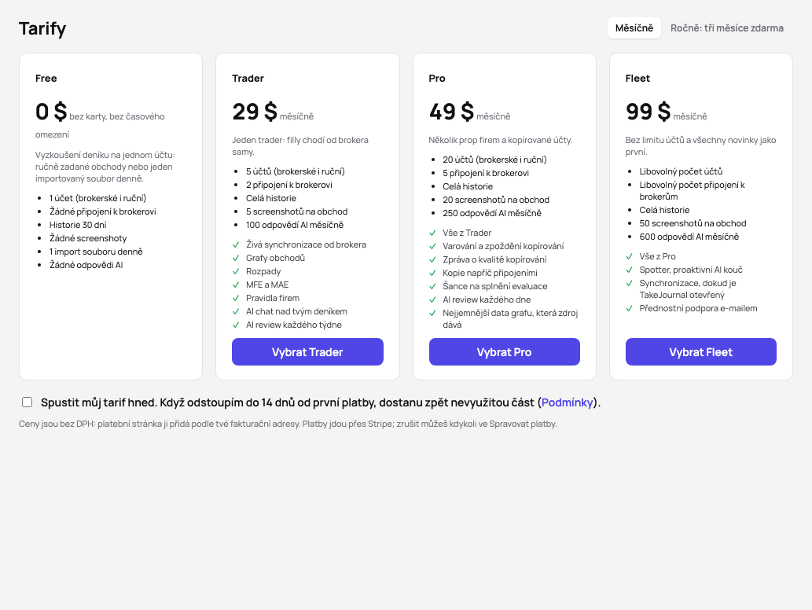Image resolution: width=812 pixels, height=610 pixels.
Task: Click text 250 odpovědí AI měsíčně
Action: pos(492,213)
